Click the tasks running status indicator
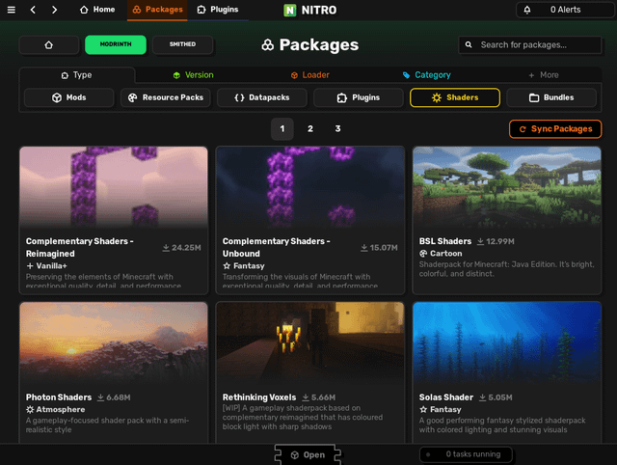The width and height of the screenshot is (617, 465). (x=466, y=454)
